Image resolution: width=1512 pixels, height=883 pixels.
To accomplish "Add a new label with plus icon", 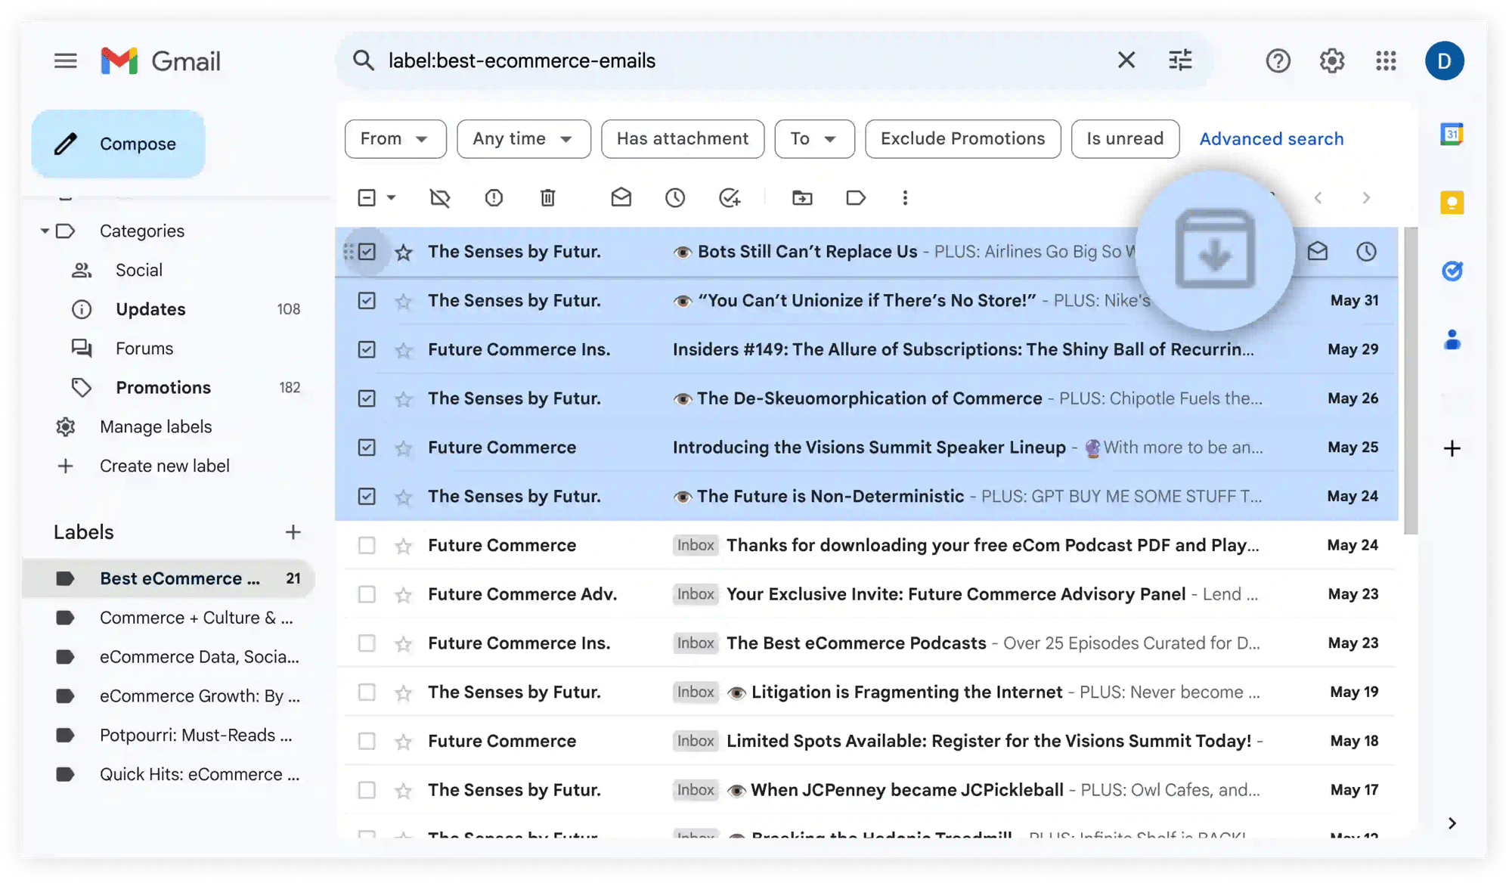I will [293, 532].
